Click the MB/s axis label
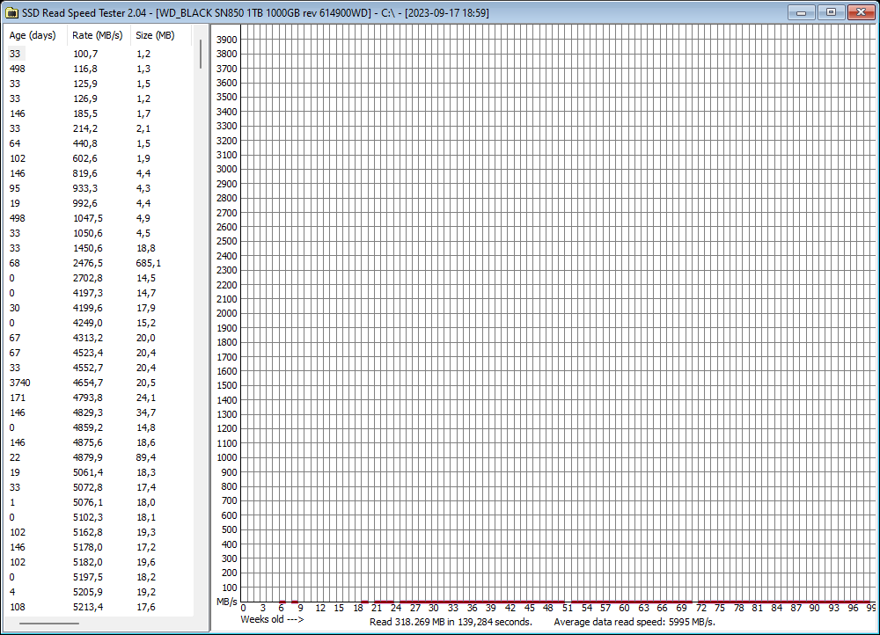 pos(226,602)
